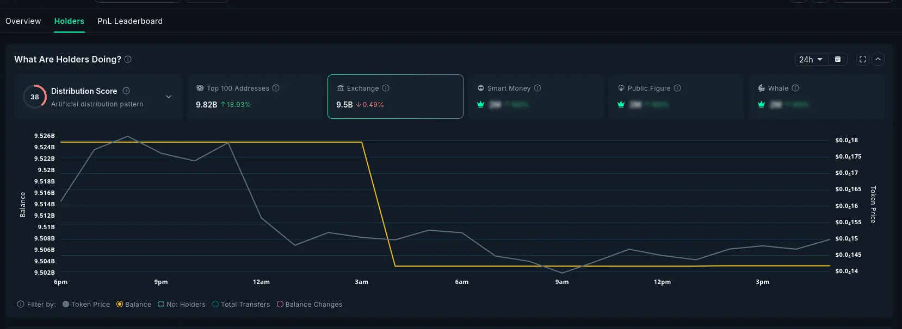This screenshot has height=329, width=902.
Task: Click info icon next to Distribution Score
Action: [x=126, y=91]
